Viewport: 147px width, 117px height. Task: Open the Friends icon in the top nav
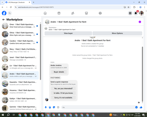tap(73, 13)
